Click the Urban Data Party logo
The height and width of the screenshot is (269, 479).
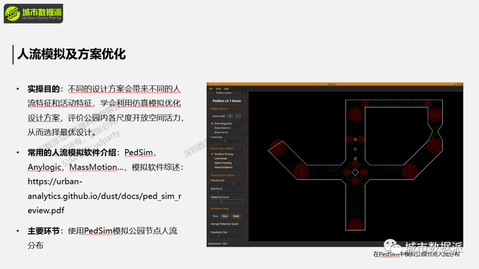coord(33,13)
